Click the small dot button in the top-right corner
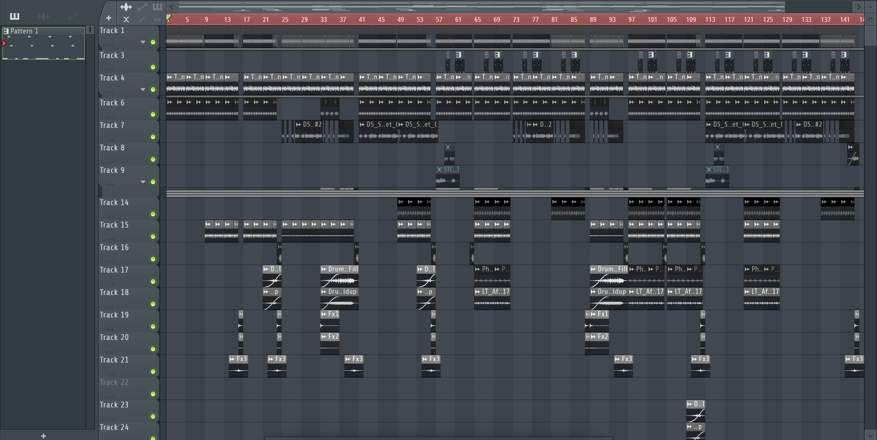Screen dimensions: 877x440 871,7
